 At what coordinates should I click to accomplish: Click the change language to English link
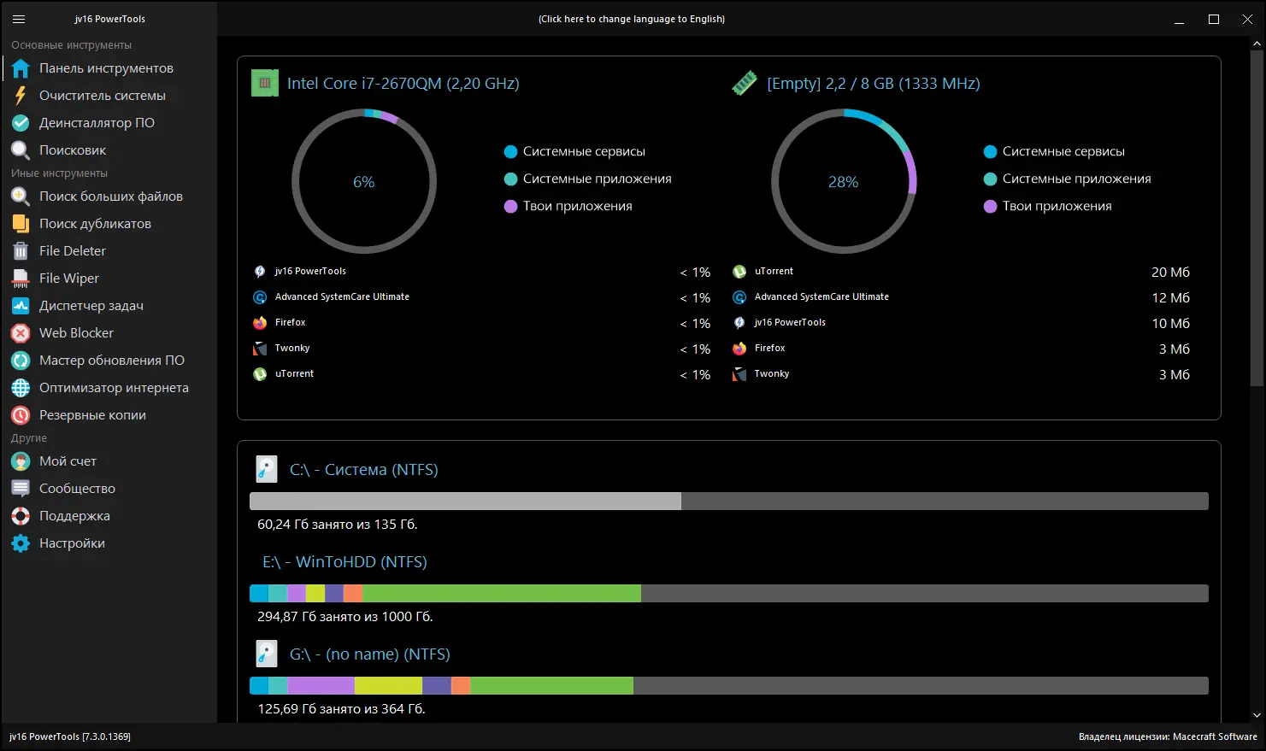(632, 19)
